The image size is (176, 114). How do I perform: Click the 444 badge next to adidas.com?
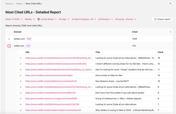[29, 39]
